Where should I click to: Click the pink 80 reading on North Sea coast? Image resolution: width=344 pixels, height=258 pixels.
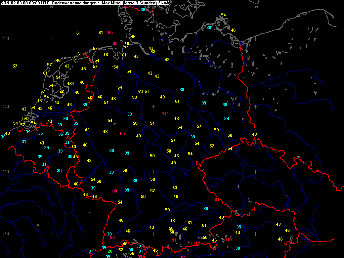[x=115, y=44]
